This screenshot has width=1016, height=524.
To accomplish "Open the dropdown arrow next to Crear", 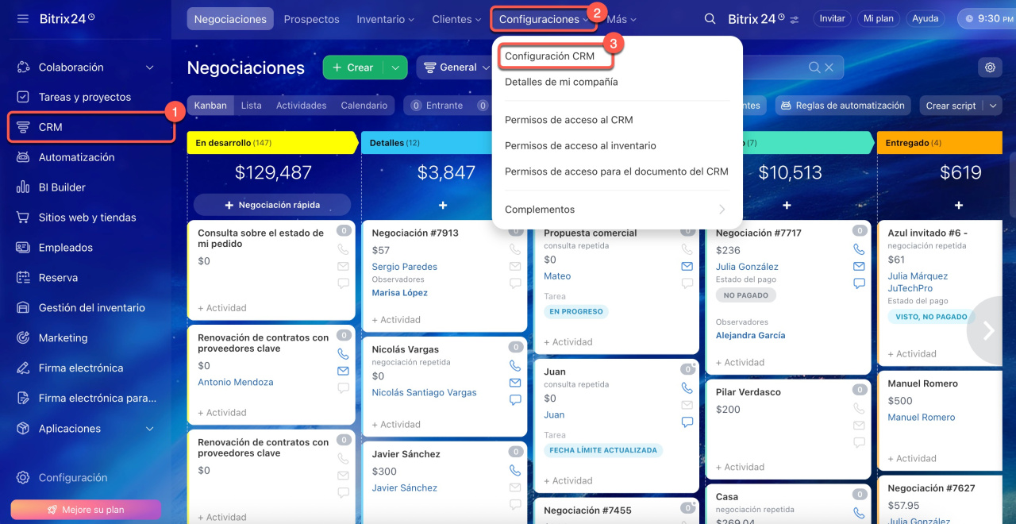I will pos(394,67).
